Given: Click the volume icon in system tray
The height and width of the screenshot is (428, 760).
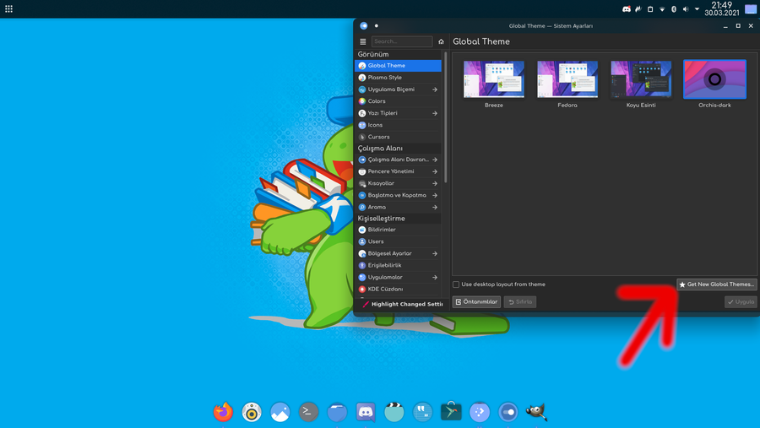Looking at the screenshot, I should tap(686, 9).
